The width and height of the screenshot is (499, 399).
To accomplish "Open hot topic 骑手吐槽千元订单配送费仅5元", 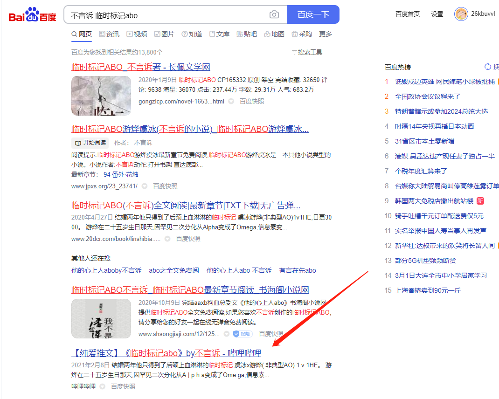I will pyautogui.click(x=439, y=216).
